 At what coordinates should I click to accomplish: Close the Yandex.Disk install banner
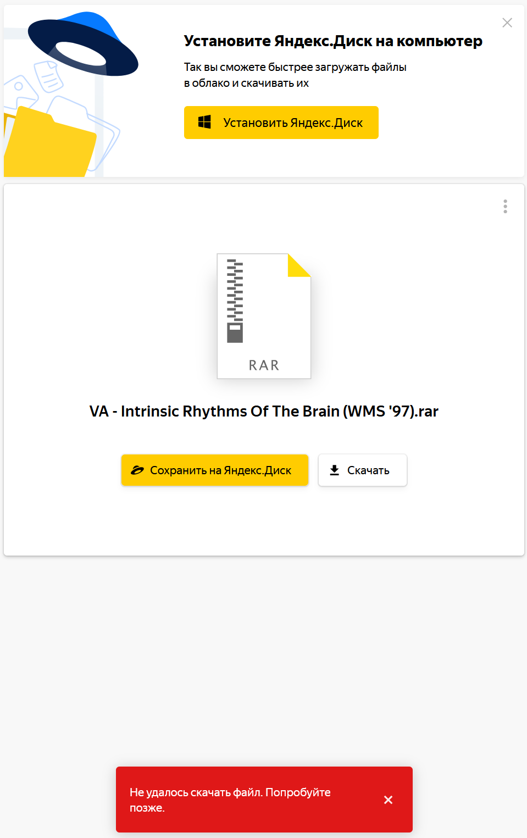pos(507,23)
